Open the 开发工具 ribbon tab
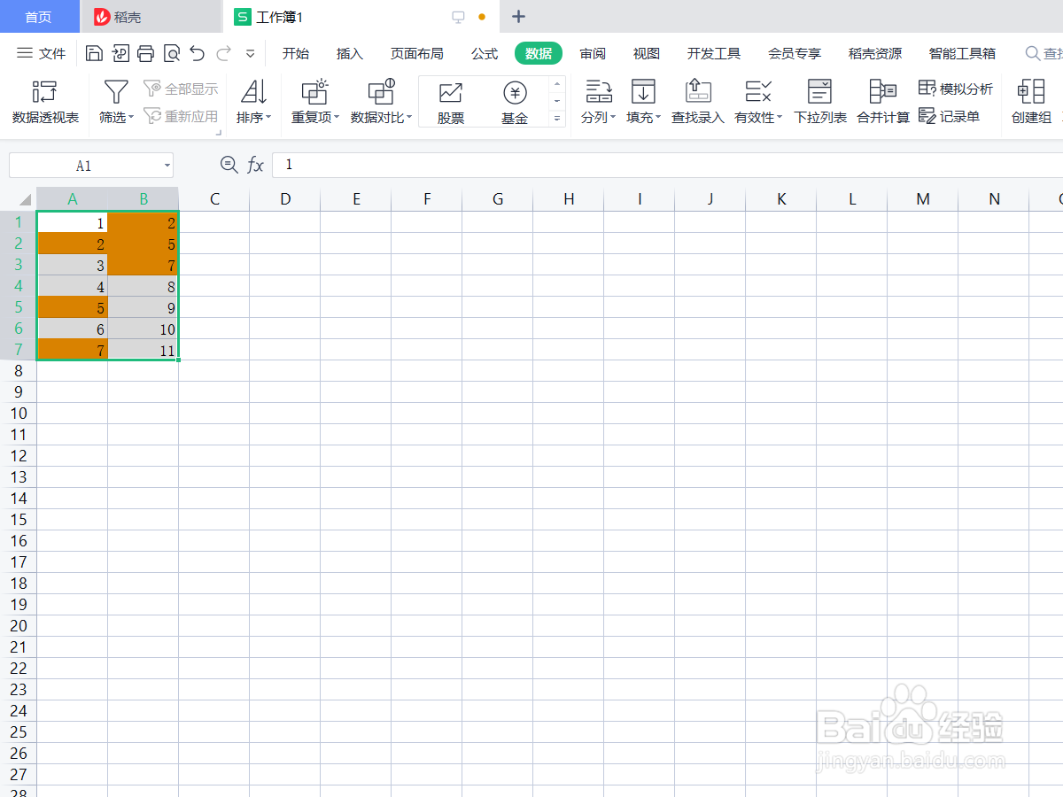 [714, 54]
